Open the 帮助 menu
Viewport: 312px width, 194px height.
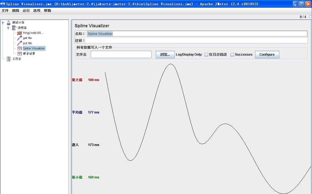[x=48, y=11]
